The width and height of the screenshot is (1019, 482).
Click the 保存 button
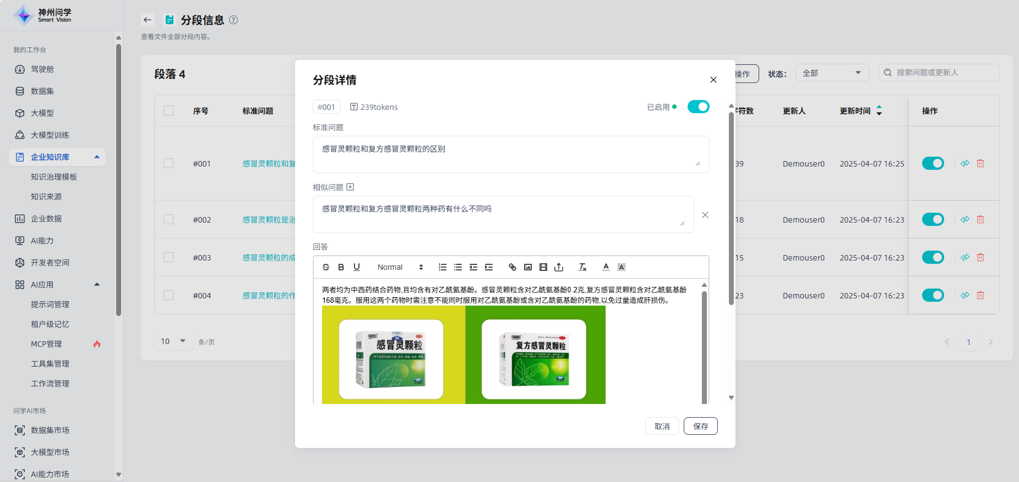(x=701, y=426)
